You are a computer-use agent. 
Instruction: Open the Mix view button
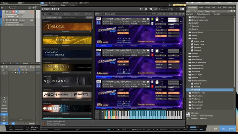tap(223, 129)
